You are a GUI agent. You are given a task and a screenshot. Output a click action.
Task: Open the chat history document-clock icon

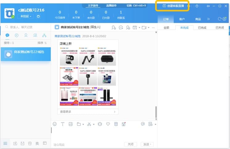point(151,124)
